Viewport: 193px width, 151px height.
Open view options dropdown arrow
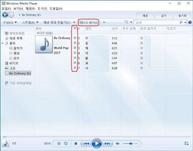click(131, 22)
